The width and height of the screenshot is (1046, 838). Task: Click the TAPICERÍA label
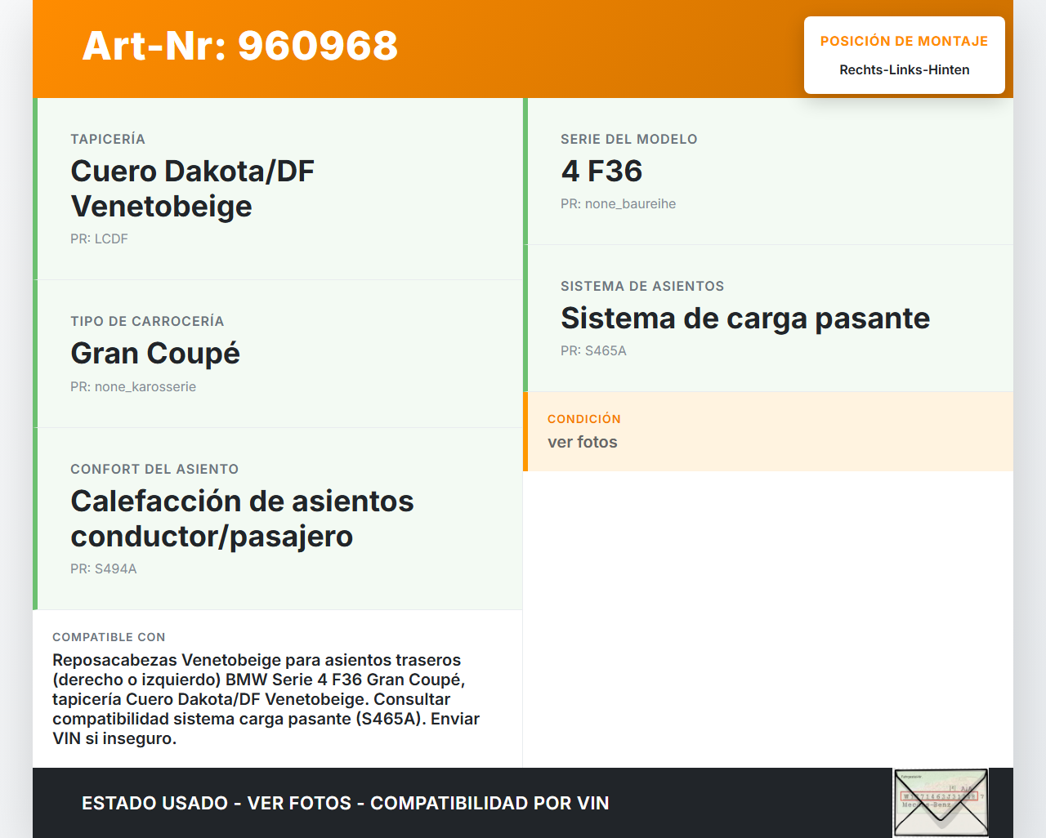(108, 139)
